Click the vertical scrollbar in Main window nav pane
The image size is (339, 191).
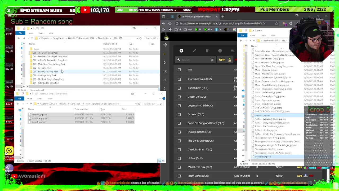tap(246, 102)
